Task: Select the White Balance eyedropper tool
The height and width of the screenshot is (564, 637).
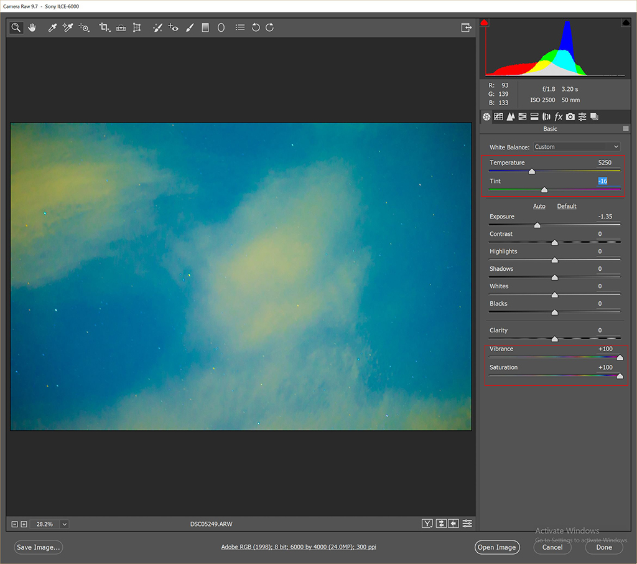Action: pos(53,27)
